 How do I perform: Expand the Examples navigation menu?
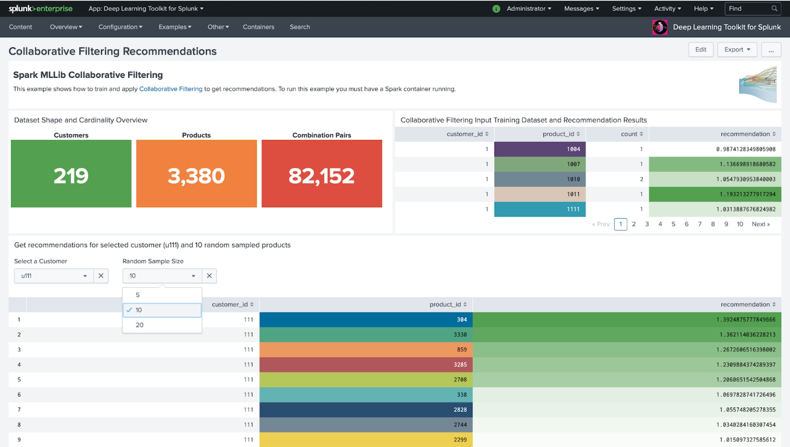point(175,27)
